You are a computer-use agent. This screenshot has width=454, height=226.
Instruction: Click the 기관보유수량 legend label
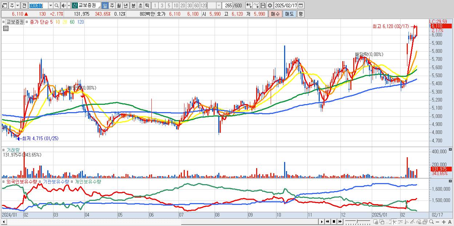(x=56, y=181)
